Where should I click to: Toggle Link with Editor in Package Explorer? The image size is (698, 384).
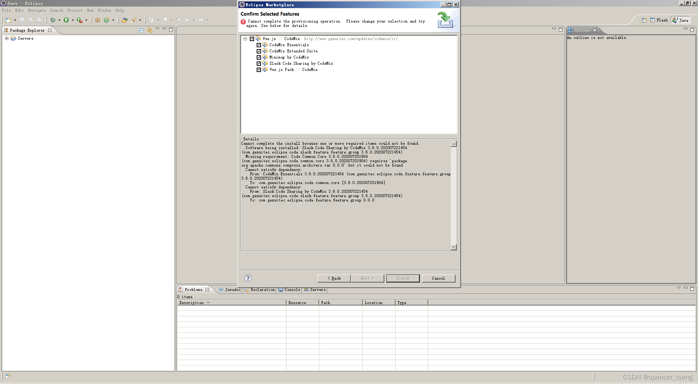(x=150, y=30)
